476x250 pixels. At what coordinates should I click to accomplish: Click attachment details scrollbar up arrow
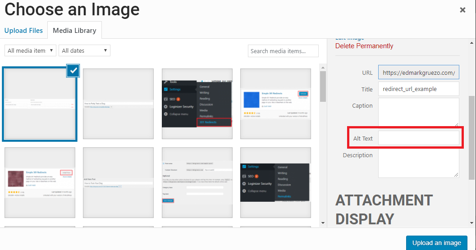471,43
